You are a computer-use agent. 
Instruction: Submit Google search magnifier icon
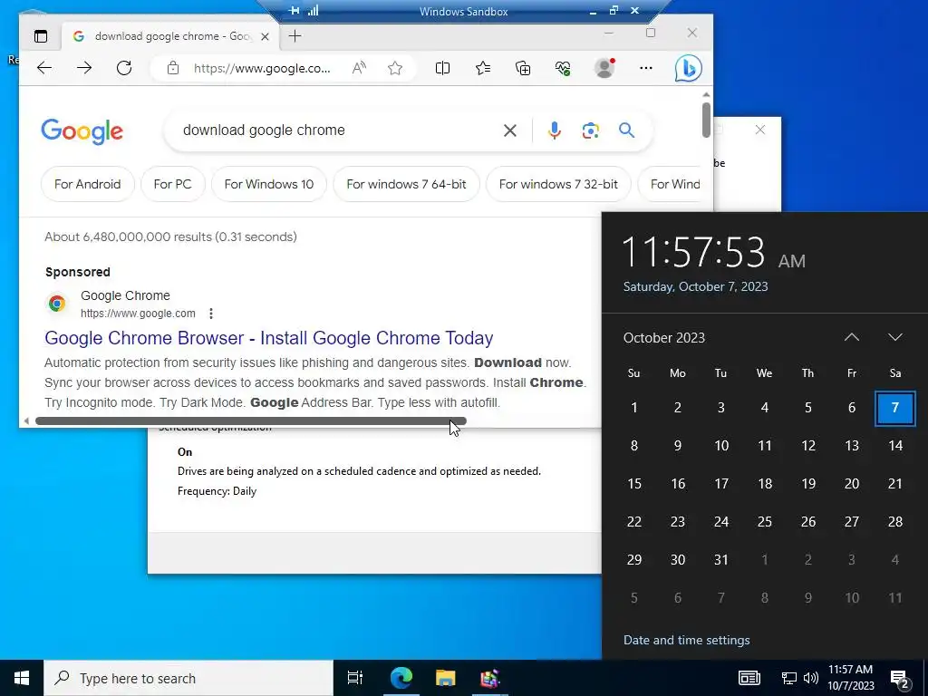627,130
